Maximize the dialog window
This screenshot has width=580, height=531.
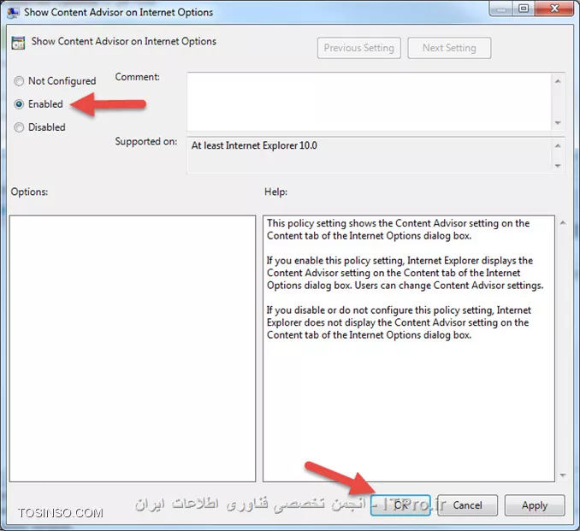point(524,9)
